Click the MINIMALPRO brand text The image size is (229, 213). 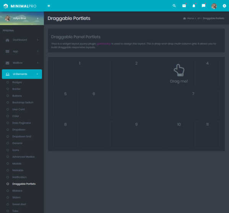pyautogui.click(x=23, y=6)
